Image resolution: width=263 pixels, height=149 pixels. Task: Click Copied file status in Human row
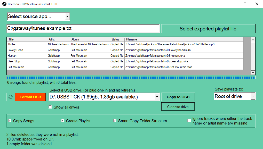(x=117, y=56)
